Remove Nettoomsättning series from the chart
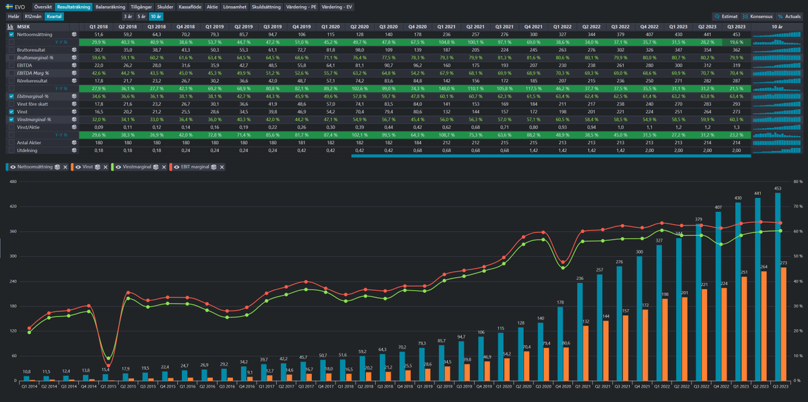This screenshot has width=808, height=402. click(65, 167)
